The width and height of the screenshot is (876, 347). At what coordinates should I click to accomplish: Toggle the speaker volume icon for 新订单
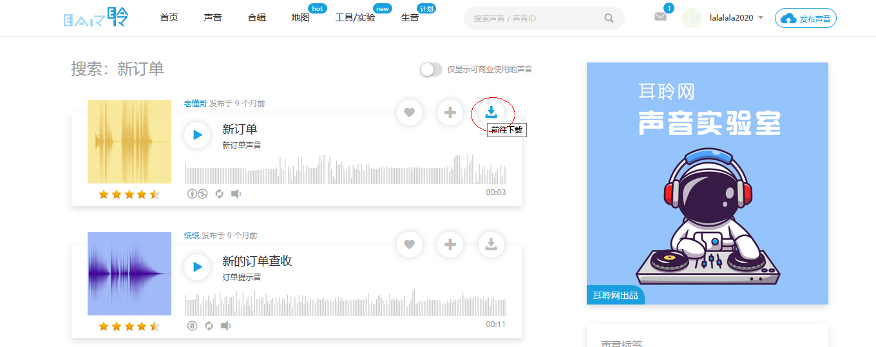(236, 194)
